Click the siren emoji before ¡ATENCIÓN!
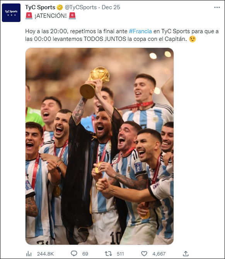 click(29, 16)
